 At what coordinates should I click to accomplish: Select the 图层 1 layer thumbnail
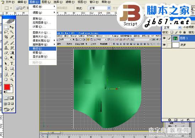click(x=175, y=38)
